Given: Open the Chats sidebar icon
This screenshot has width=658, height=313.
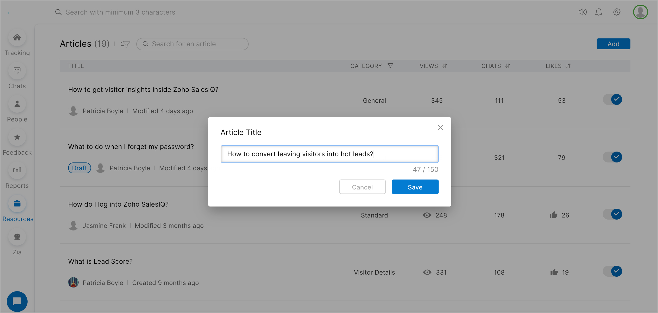Looking at the screenshot, I should 17,71.
